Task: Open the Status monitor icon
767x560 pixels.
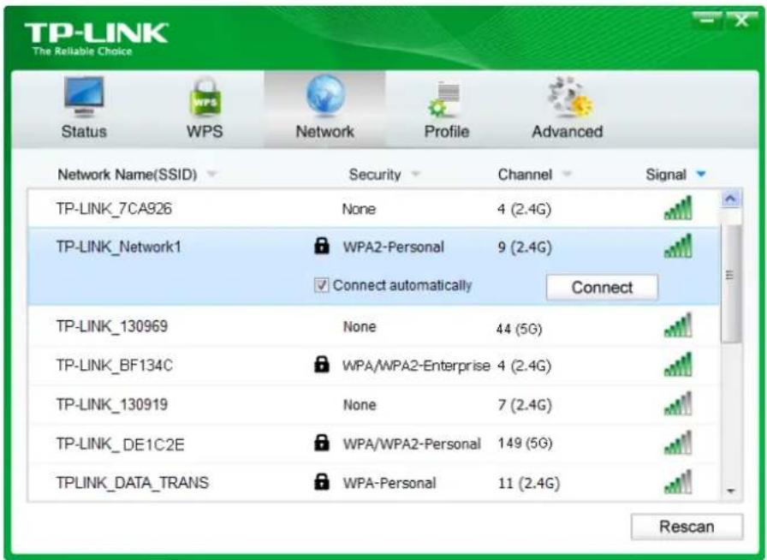Action: point(84,97)
